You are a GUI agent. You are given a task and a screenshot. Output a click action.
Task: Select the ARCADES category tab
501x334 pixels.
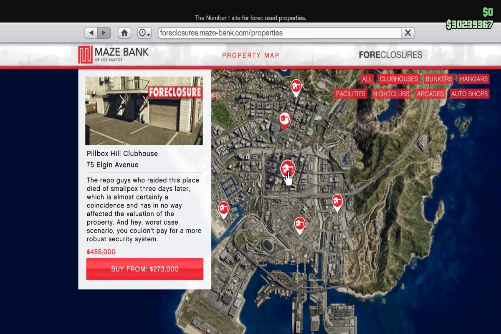pos(430,94)
